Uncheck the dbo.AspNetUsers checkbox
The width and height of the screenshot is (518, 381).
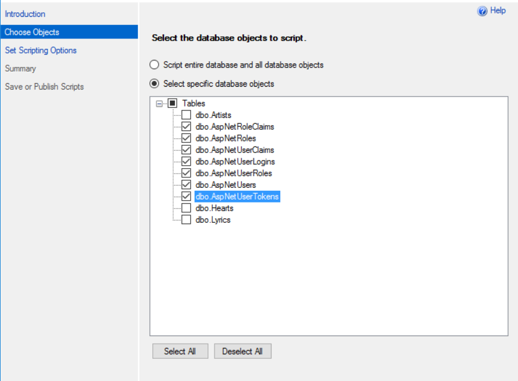tap(186, 185)
